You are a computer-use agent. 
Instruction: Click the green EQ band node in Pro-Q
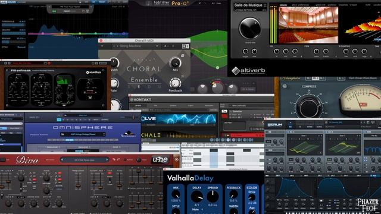click(217, 67)
